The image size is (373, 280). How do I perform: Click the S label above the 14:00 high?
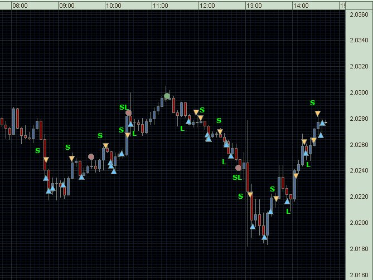(x=312, y=103)
